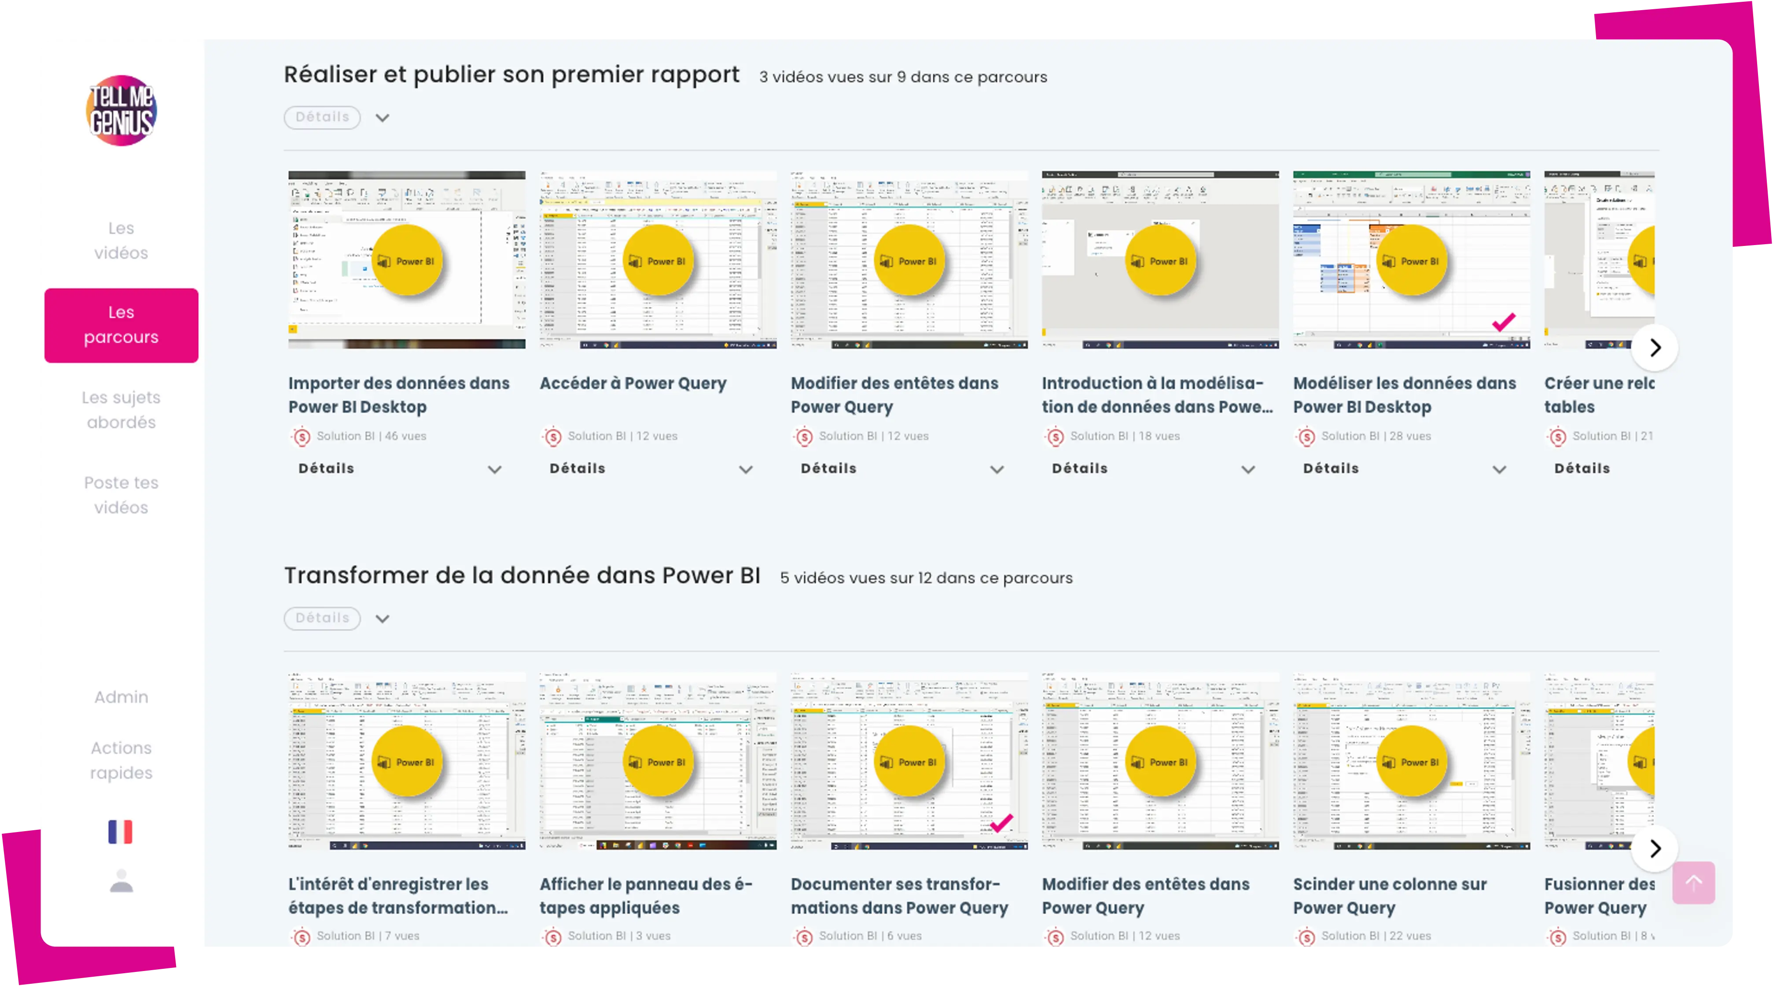Open Importer des données dans Power BI Desktop title
This screenshot has width=1773, height=986.
[399, 395]
